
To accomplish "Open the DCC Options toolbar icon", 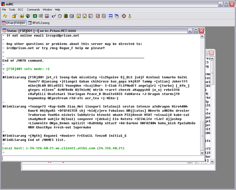I will [x=90, y=16].
